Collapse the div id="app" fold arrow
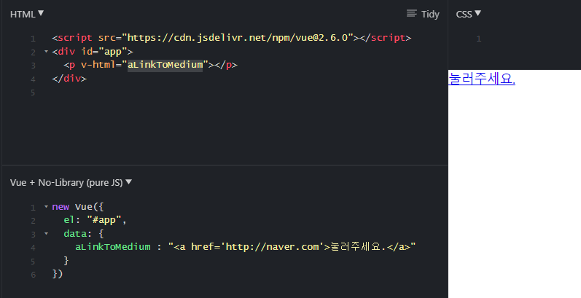 47,52
